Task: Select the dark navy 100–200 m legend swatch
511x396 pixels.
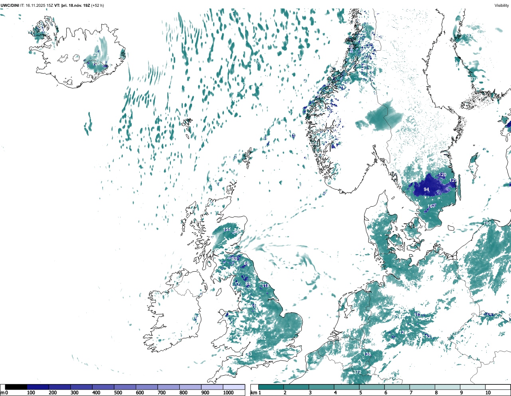Action: pyautogui.click(x=38, y=387)
